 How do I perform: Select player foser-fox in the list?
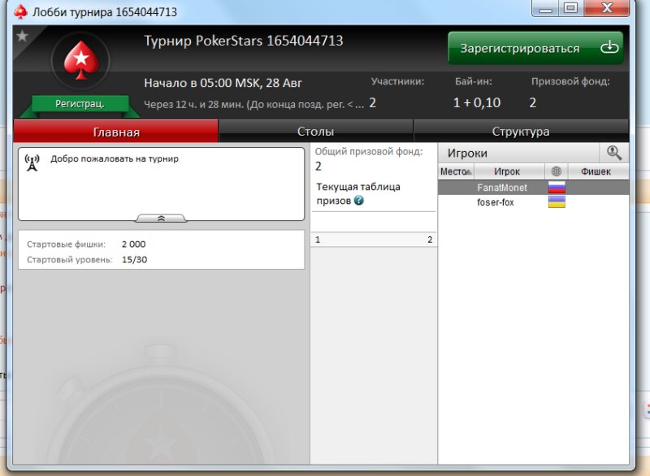[495, 202]
